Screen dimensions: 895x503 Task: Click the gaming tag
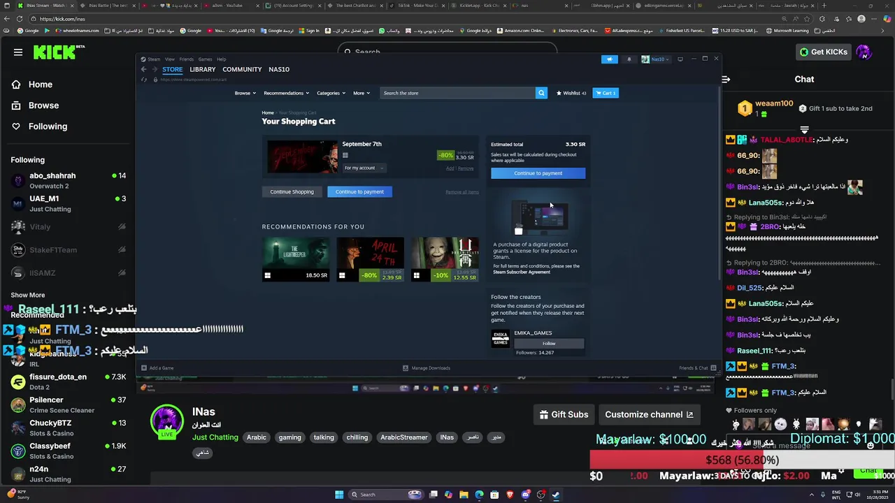289,437
